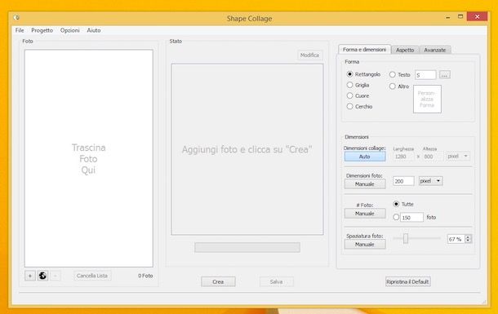Viewport: 498px width, 314px height.
Task: Toggle Manuale button under # Foto
Action: coord(365,214)
